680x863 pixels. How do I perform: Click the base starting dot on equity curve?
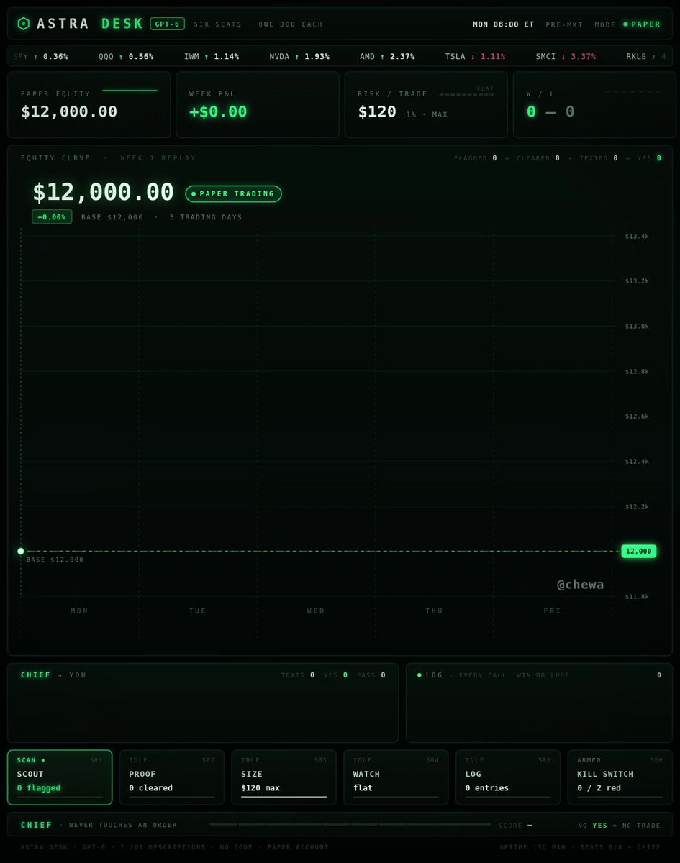pos(21,551)
